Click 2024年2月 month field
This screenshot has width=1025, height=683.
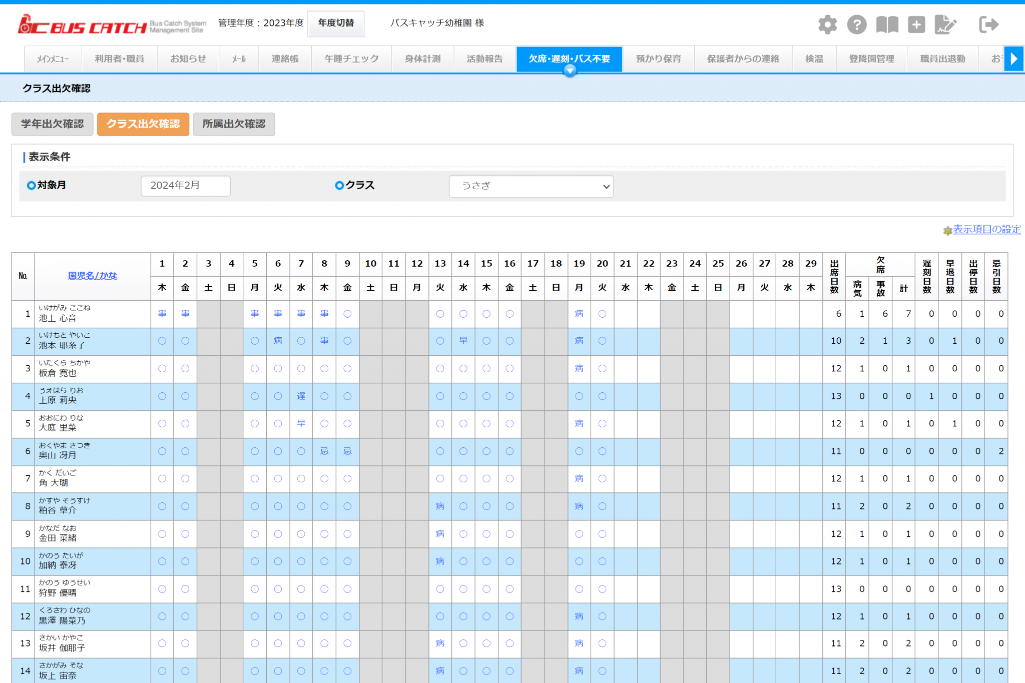186,186
